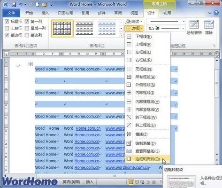Click the vertical scrollbar up arrow

217,61
